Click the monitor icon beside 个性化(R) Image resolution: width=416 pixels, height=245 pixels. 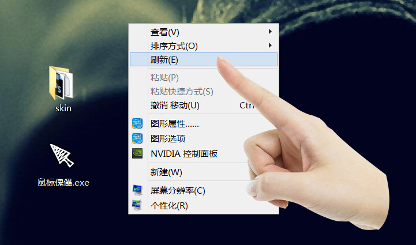(x=137, y=205)
